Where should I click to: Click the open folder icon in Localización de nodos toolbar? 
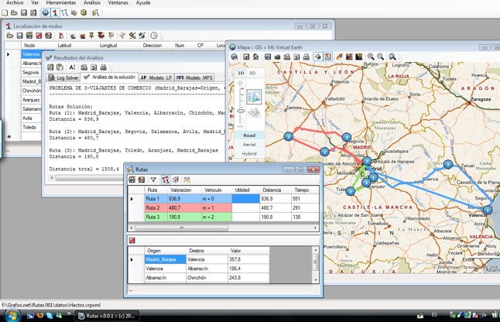[10, 36]
